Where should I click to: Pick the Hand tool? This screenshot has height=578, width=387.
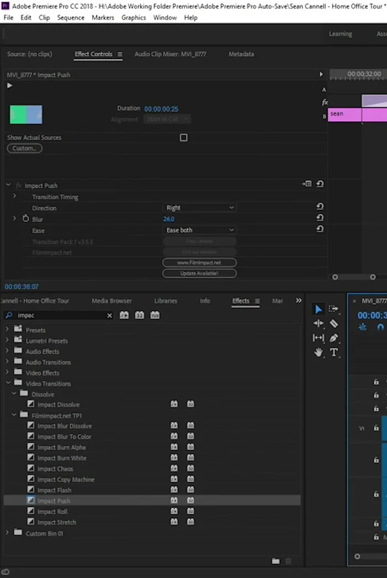(x=318, y=352)
